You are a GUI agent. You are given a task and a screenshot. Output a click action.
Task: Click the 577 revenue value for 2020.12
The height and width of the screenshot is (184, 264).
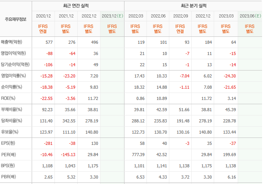click(x=49, y=42)
